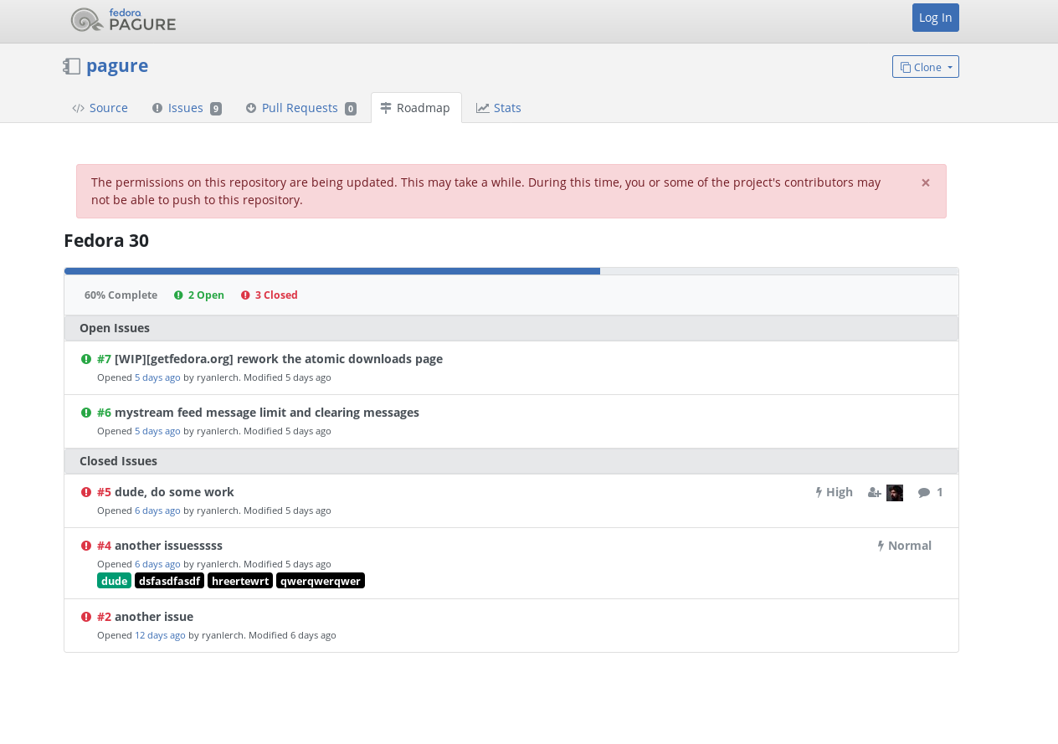This screenshot has height=744, width=1058.
Task: Click closed status icon of issue #2
Action: point(86,617)
